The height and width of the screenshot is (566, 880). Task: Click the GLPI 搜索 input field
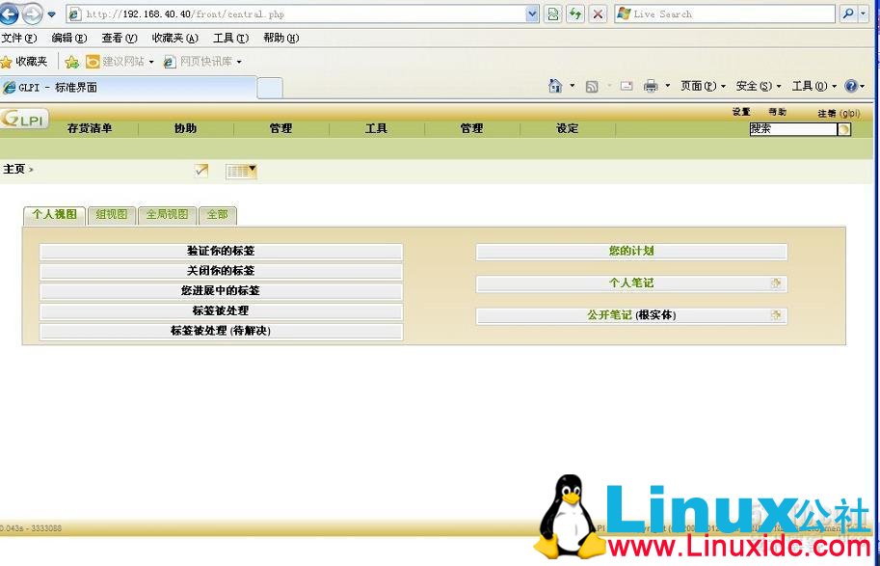coord(792,129)
